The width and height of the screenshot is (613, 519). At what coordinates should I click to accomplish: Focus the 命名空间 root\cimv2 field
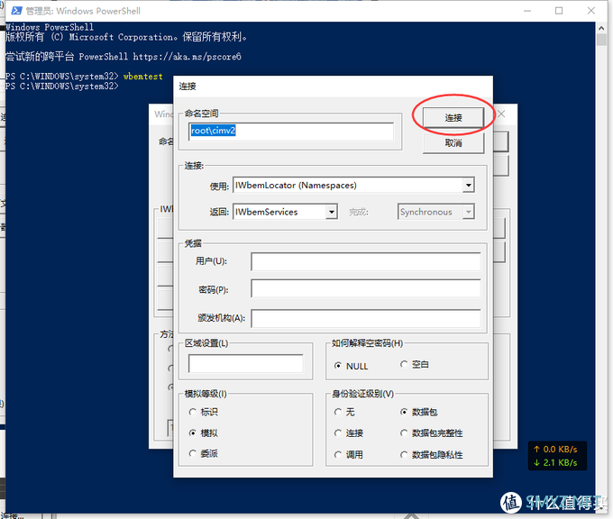(291, 131)
